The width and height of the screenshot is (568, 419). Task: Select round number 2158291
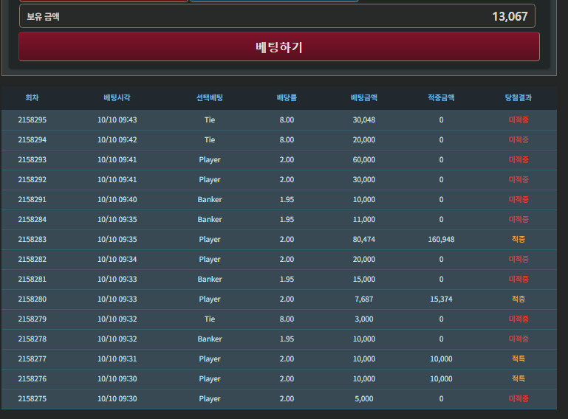[32, 199]
